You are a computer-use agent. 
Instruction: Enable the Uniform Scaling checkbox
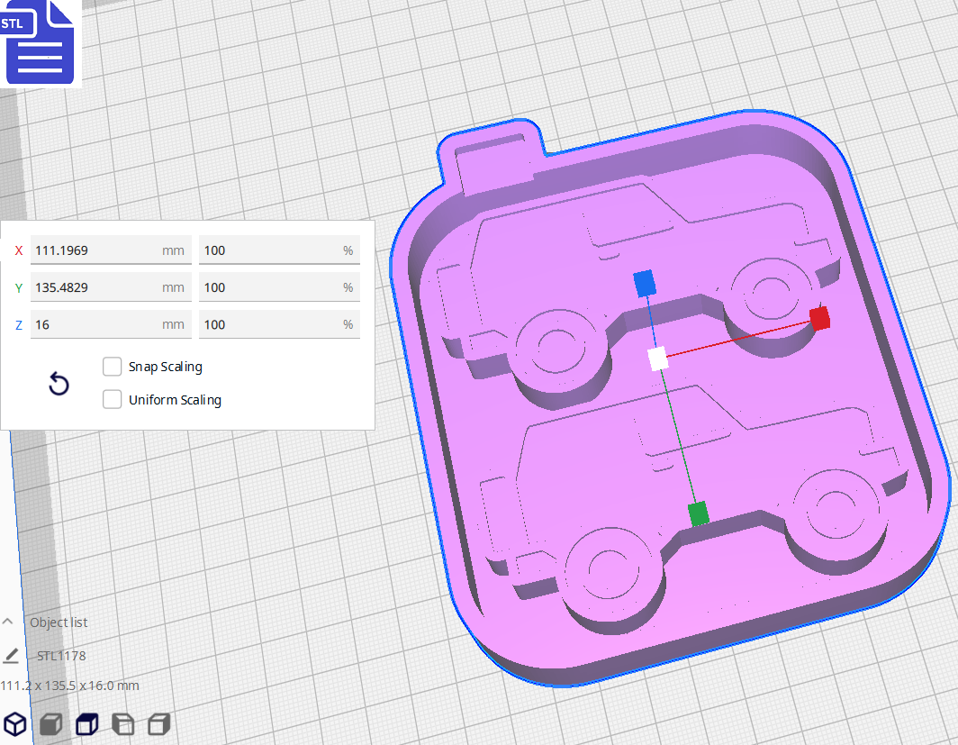point(113,400)
